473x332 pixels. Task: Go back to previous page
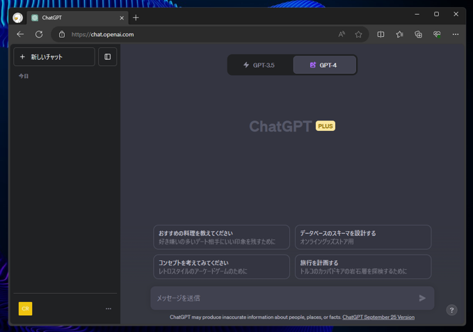click(20, 34)
